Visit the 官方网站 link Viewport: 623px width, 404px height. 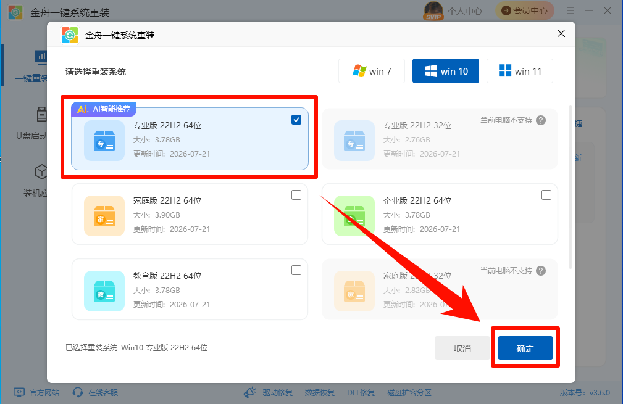44,392
